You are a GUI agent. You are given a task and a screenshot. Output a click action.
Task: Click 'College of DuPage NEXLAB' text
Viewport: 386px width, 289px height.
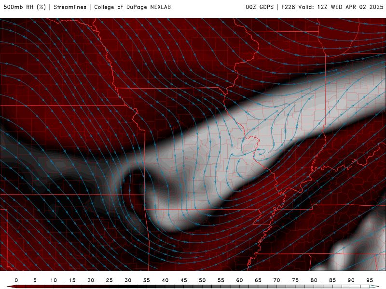point(132,7)
